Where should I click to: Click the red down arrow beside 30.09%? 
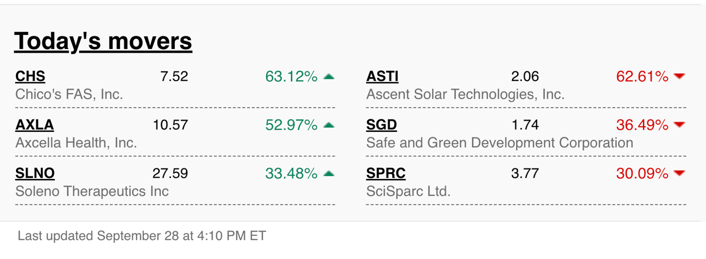point(680,173)
